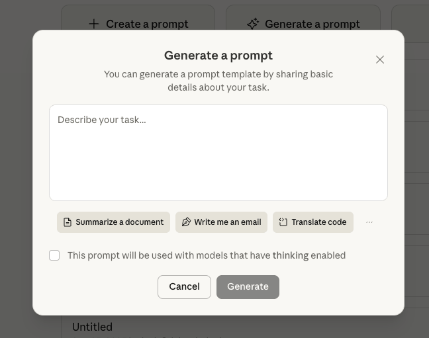Show more suggestions via ellipsis button
The image size is (429, 338).
click(x=369, y=222)
